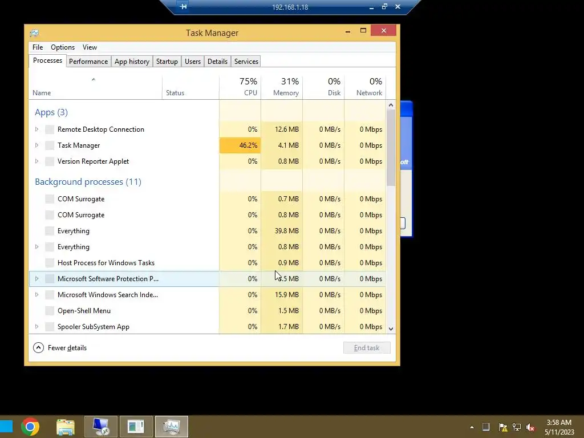The image size is (584, 438).
Task: Select the COM Surrogate row with 0.8 MB
Action: pyautogui.click(x=208, y=215)
